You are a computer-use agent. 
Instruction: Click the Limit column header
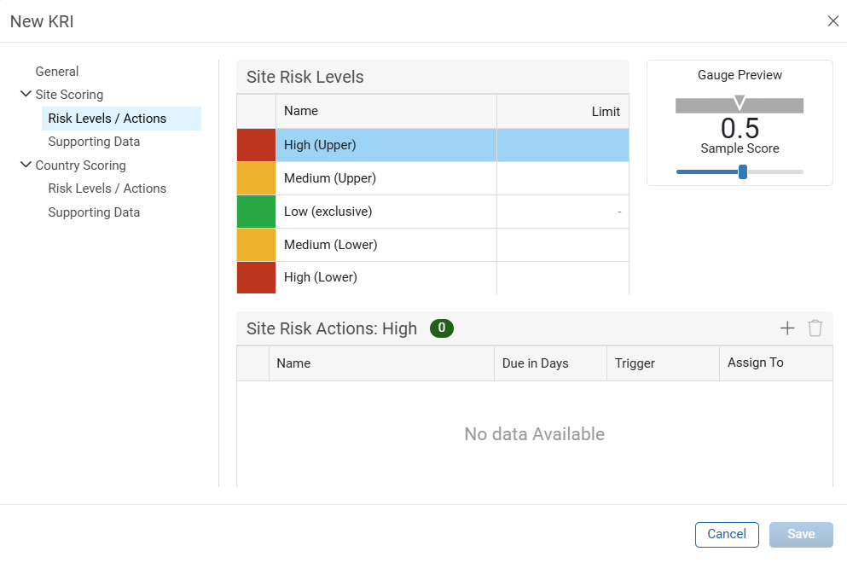[x=563, y=111]
